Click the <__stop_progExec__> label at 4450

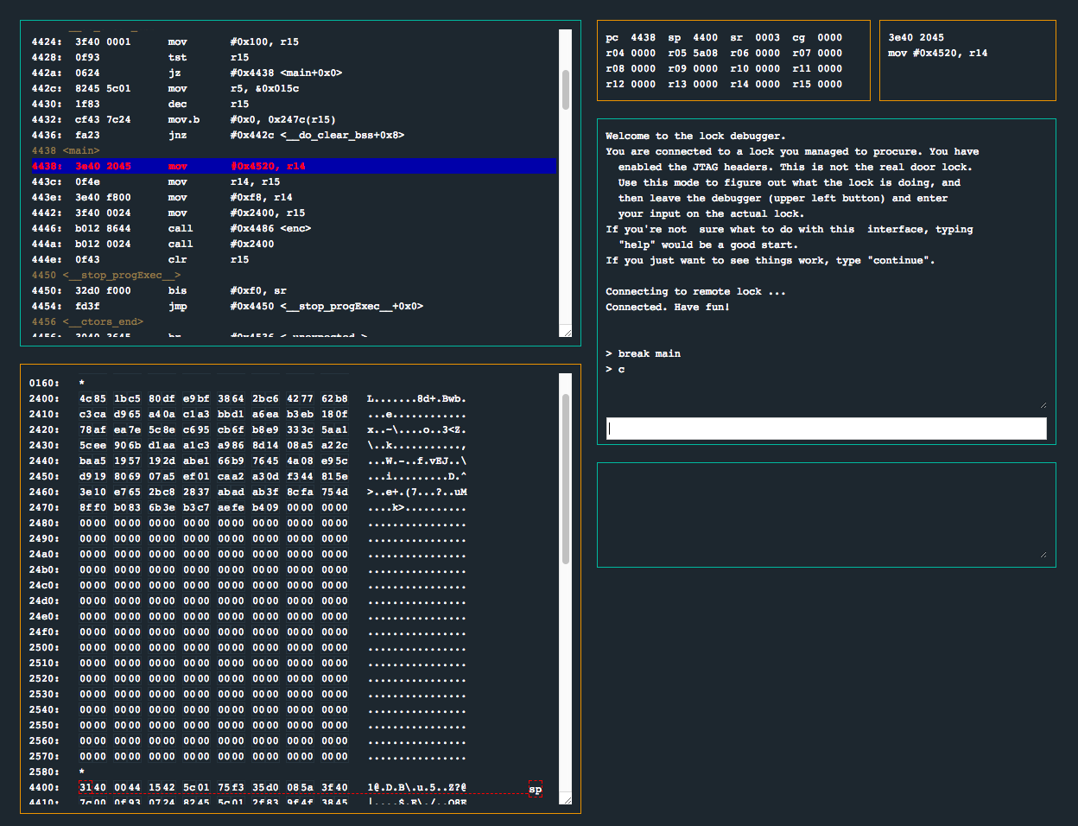[x=121, y=275]
